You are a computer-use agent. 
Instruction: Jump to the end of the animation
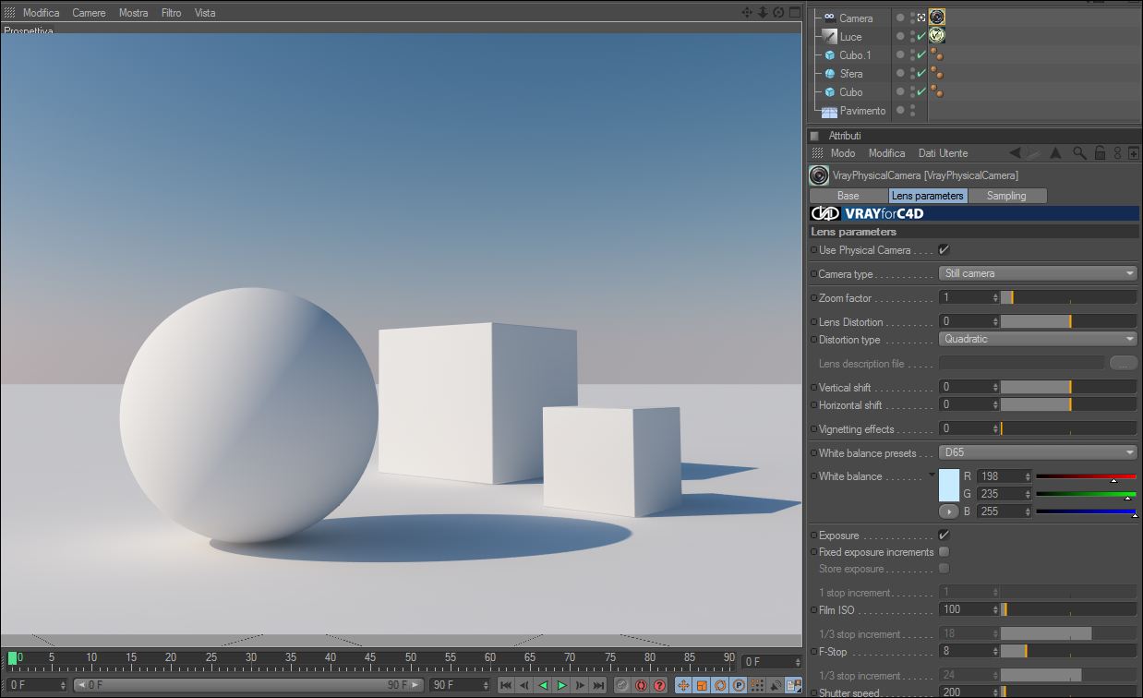pyautogui.click(x=598, y=685)
